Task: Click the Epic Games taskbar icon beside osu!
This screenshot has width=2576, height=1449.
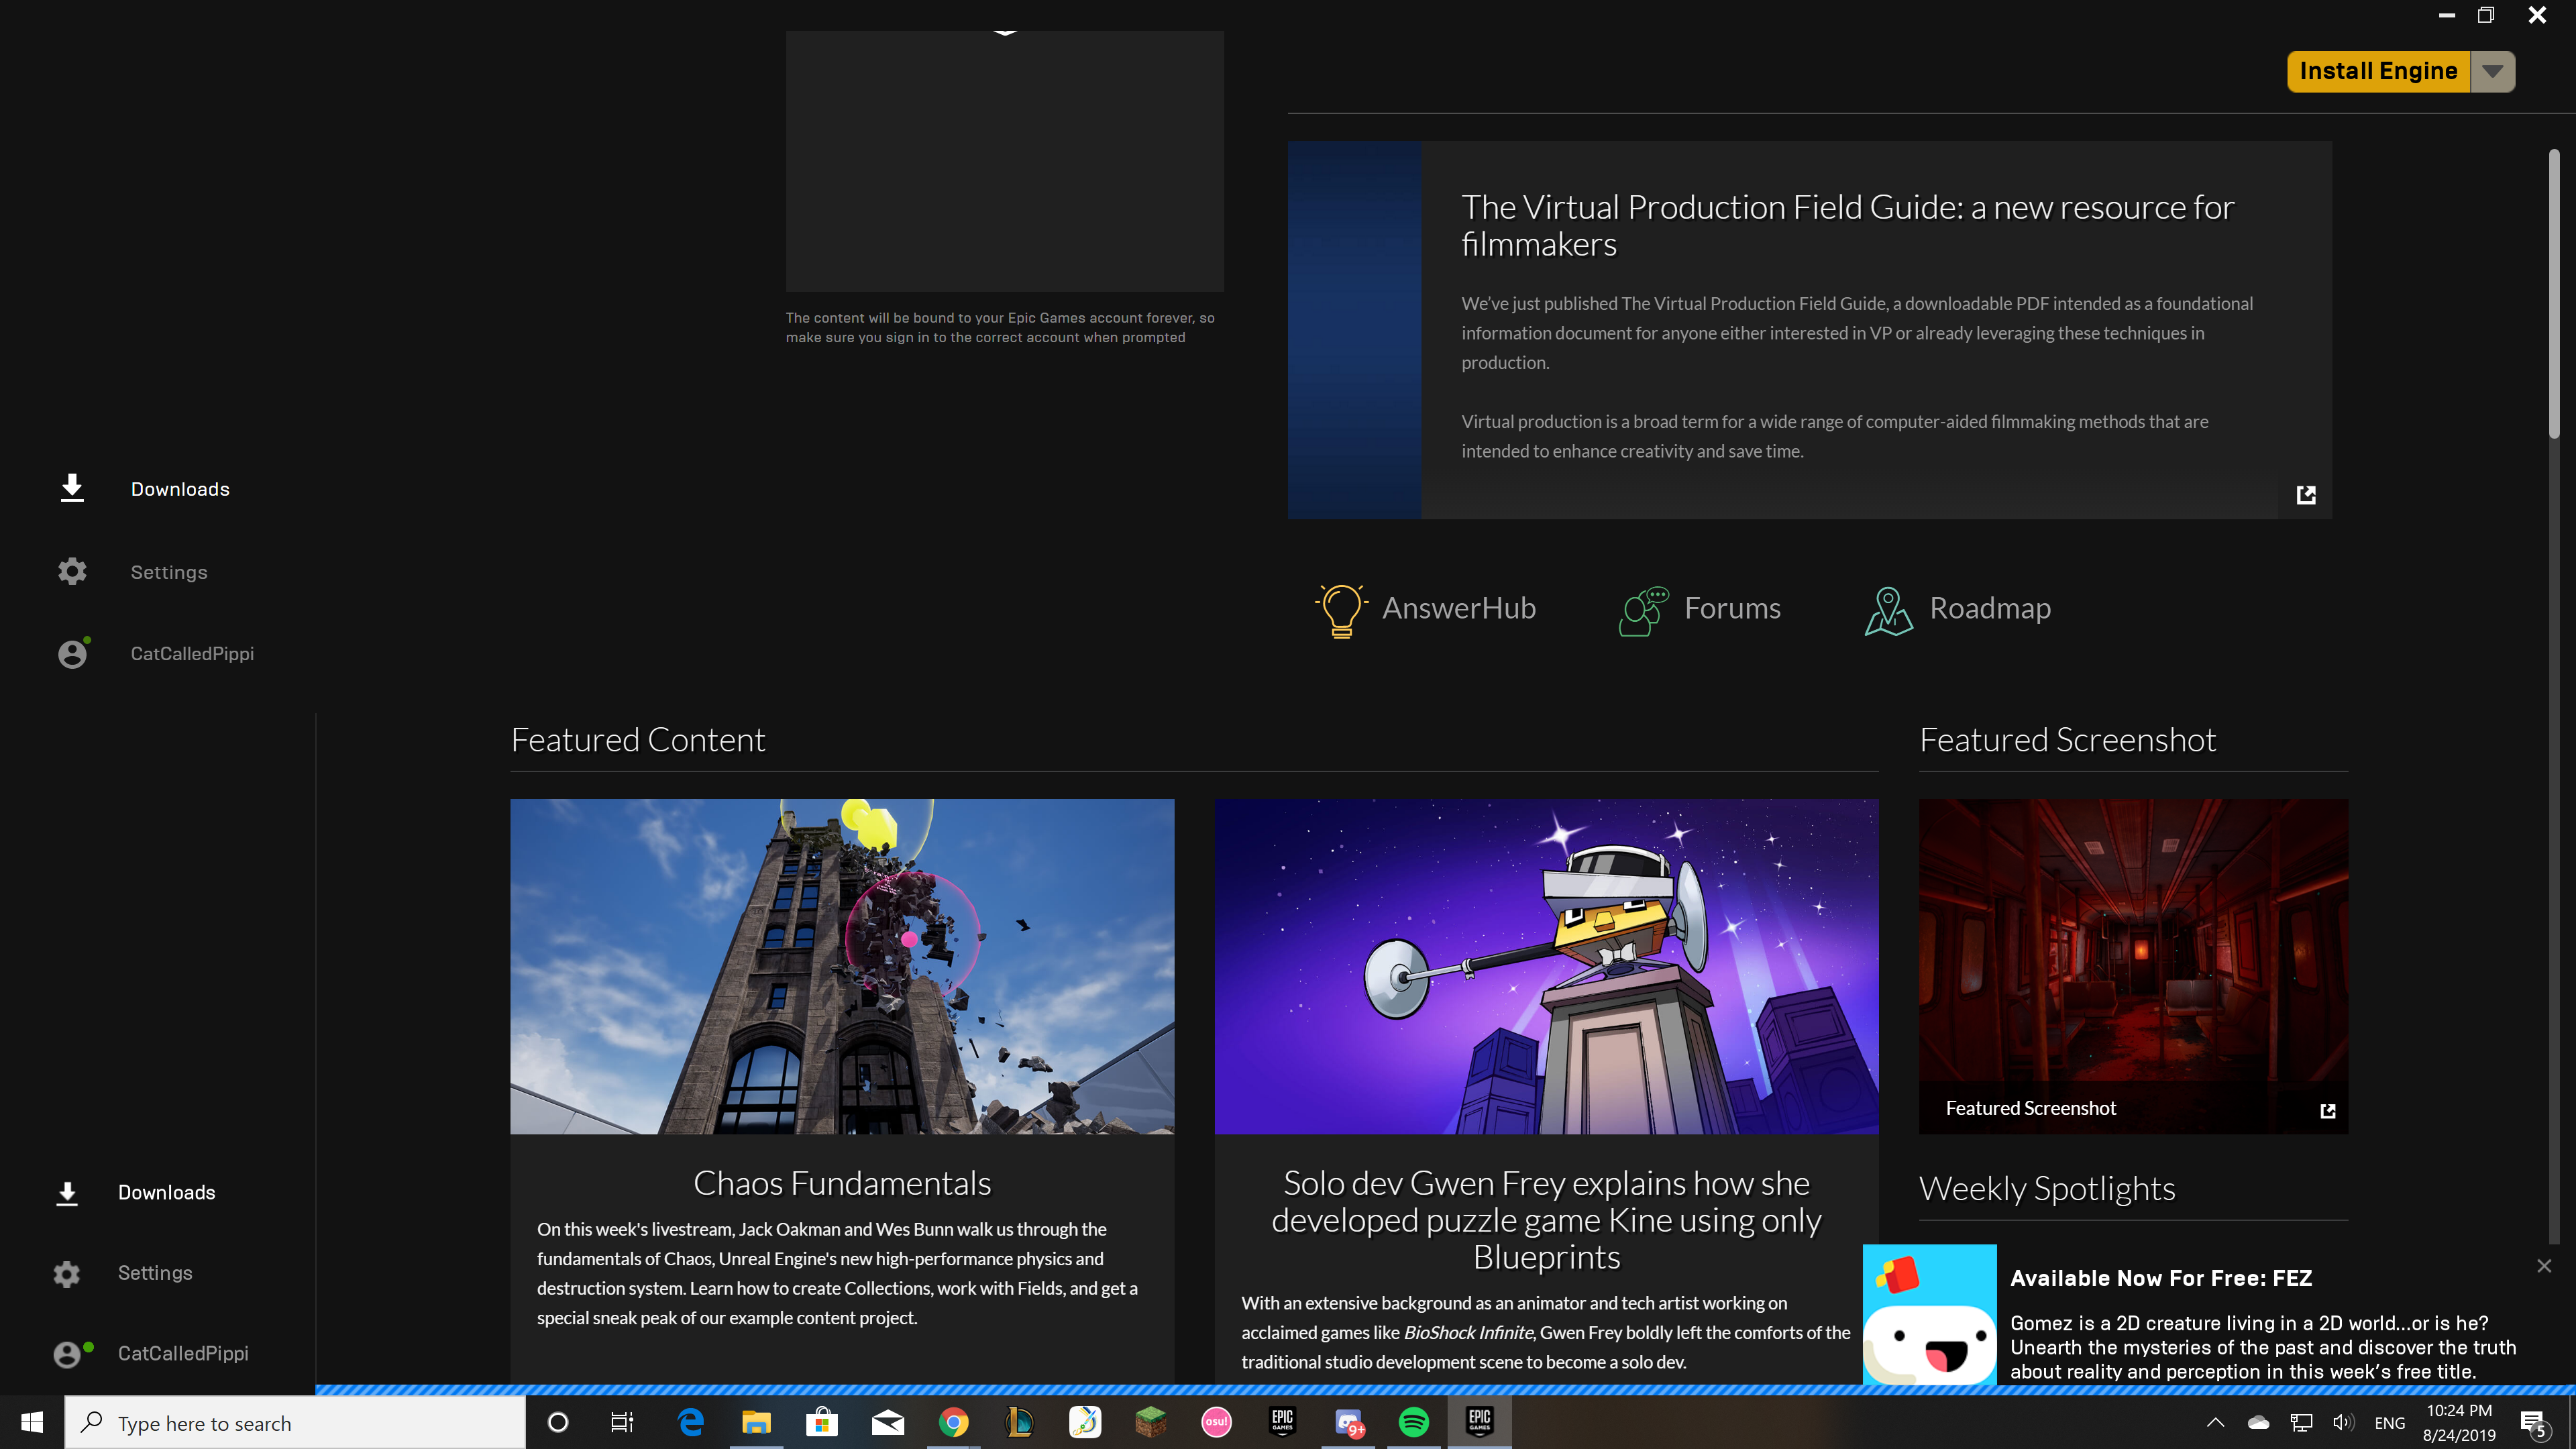Action: pyautogui.click(x=1282, y=1422)
